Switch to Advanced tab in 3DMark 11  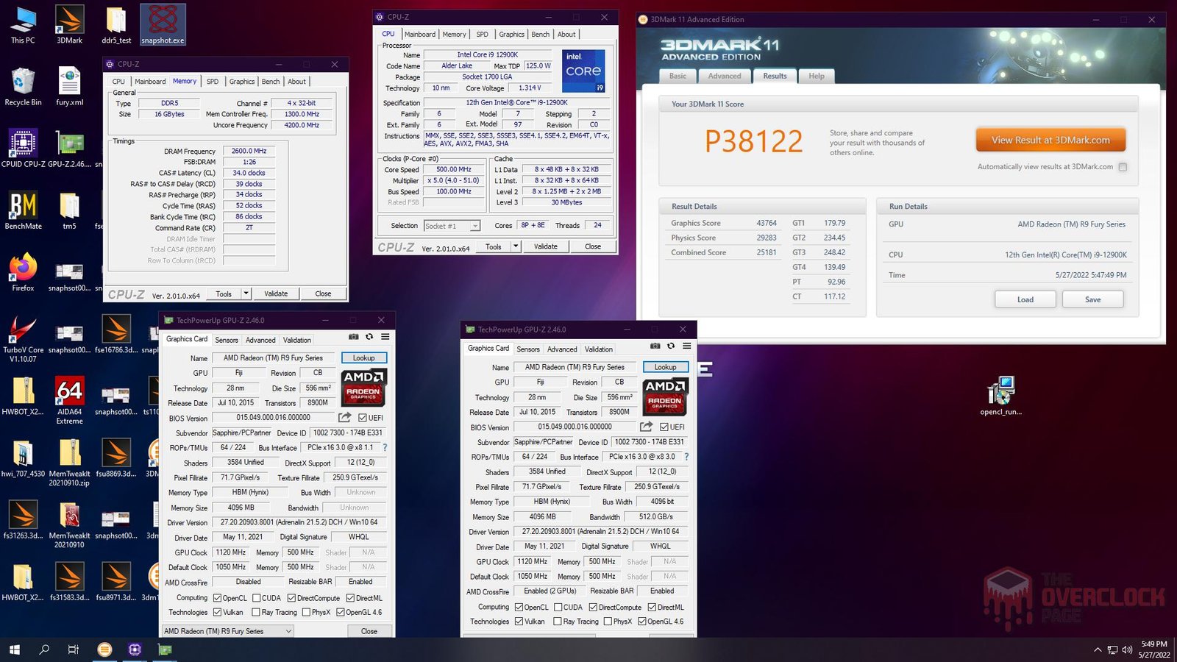point(724,76)
